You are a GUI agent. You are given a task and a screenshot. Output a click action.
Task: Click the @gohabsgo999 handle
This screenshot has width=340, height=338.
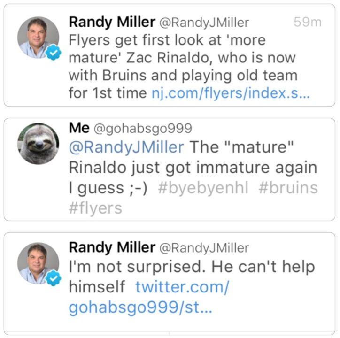coord(143,128)
